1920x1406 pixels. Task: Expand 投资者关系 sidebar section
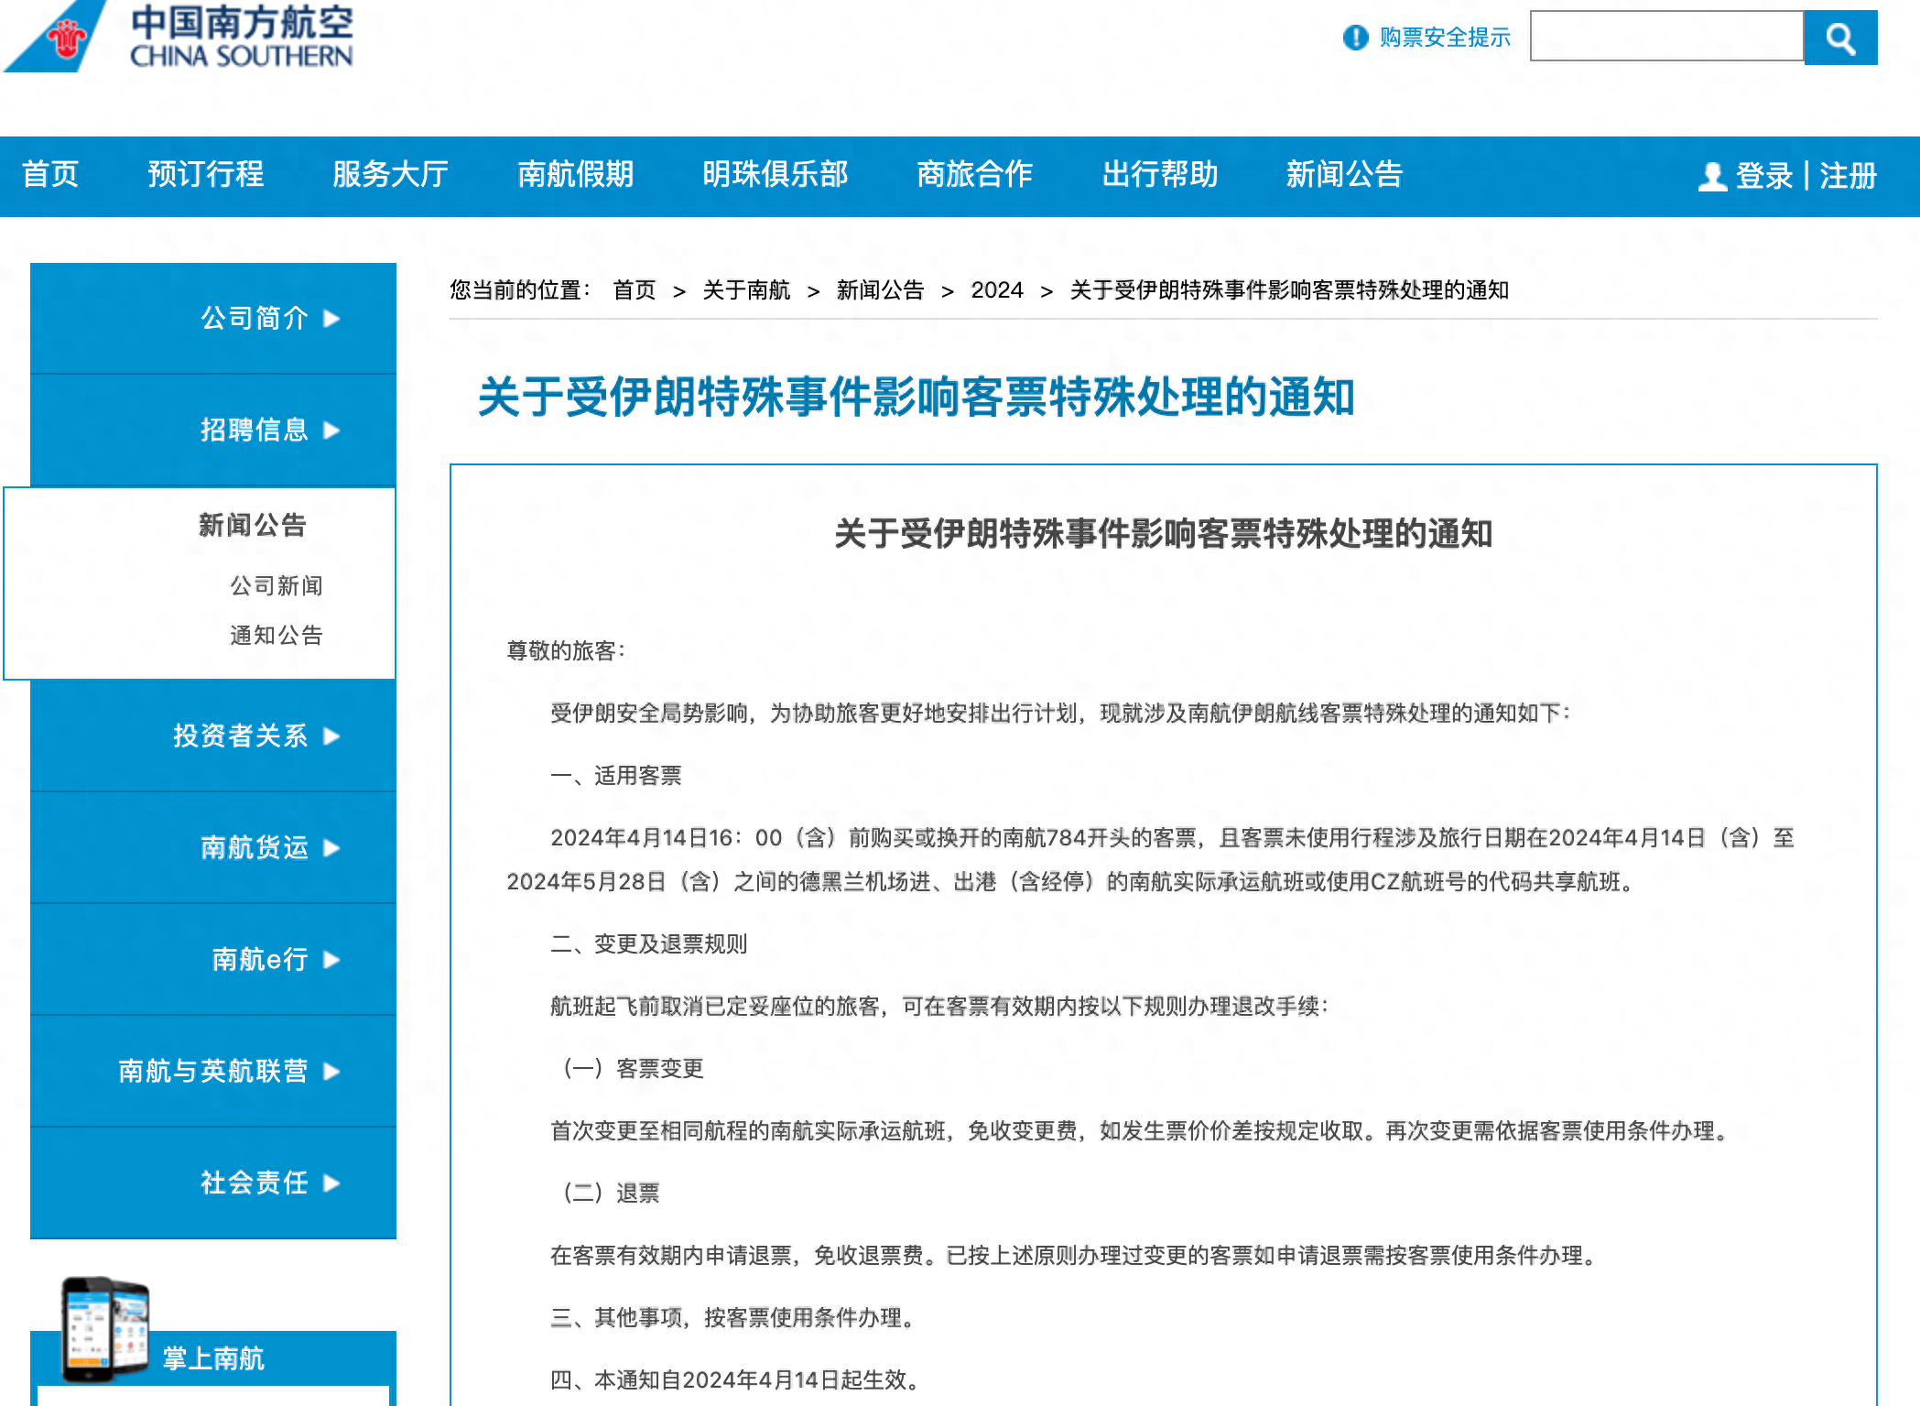coord(213,736)
